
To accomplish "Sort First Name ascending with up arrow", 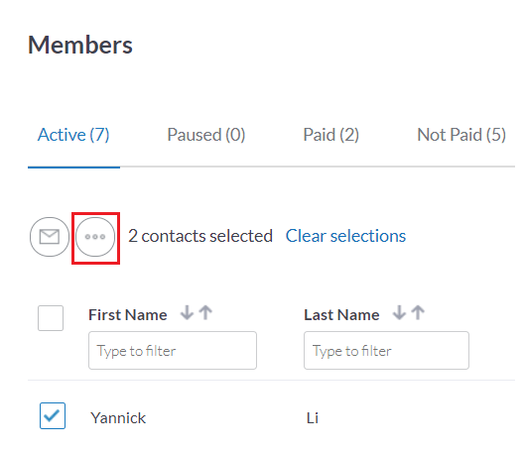I will [x=205, y=313].
